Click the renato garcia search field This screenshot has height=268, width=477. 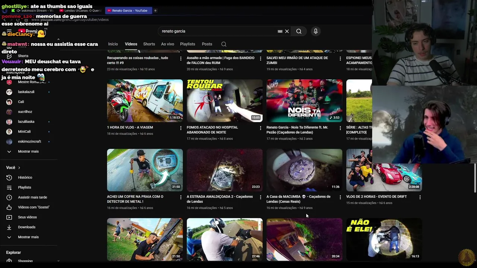coord(218,31)
